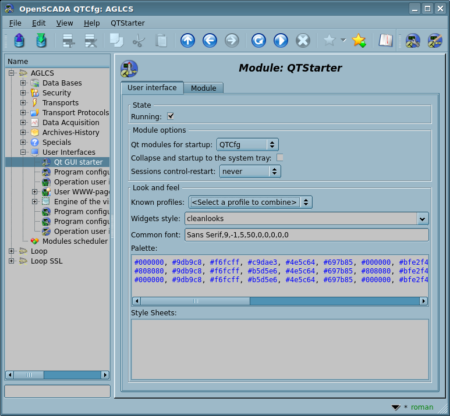Open the Qt modules for startup dropdown
This screenshot has height=416, width=450.
247,144
